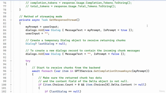166x93 pixels.
Task: Click 'userInput = "";' on line 85
Action: coord(37,34)
